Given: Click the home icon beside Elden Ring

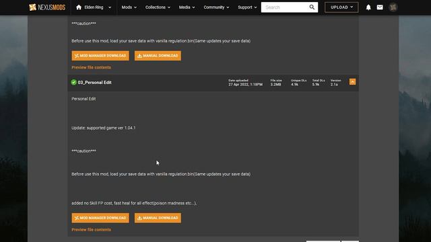Looking at the screenshot, I should tap(79, 7).
